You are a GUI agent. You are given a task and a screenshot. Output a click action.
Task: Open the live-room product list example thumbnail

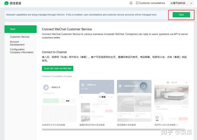[x=97, y=101]
